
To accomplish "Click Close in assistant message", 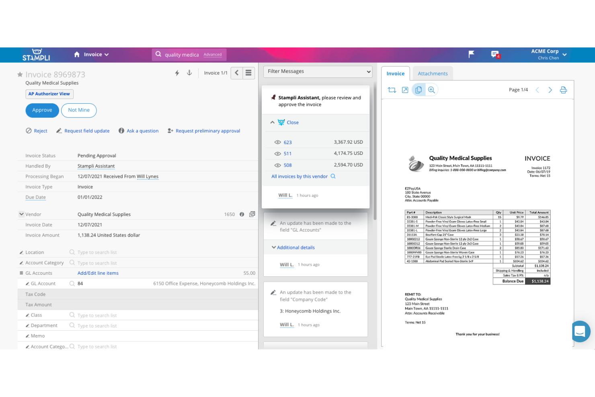I will 293,123.
